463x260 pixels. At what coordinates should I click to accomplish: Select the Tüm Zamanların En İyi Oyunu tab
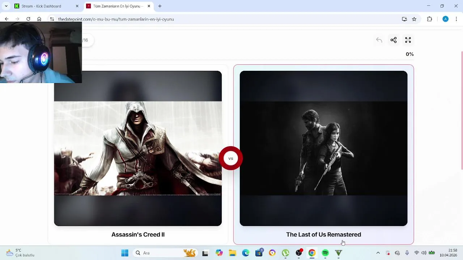click(x=118, y=6)
